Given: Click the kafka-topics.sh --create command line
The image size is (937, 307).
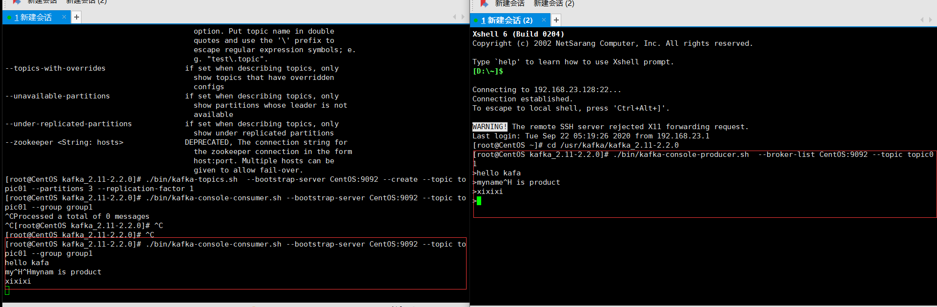Looking at the screenshot, I should point(235,184).
